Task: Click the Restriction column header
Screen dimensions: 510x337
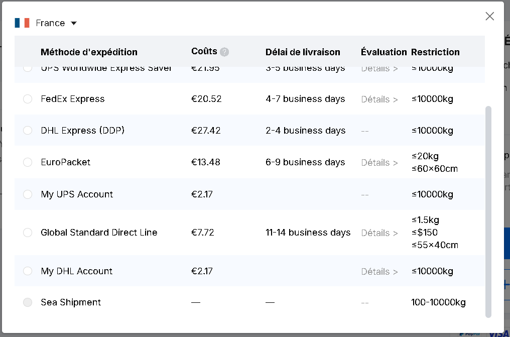Action: (435, 52)
